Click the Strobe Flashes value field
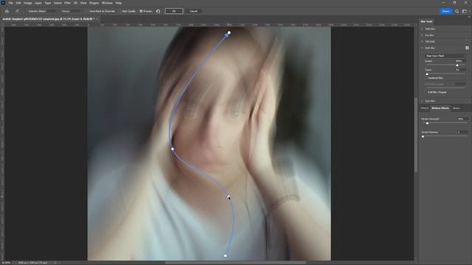472x265 pixels. 462,132
